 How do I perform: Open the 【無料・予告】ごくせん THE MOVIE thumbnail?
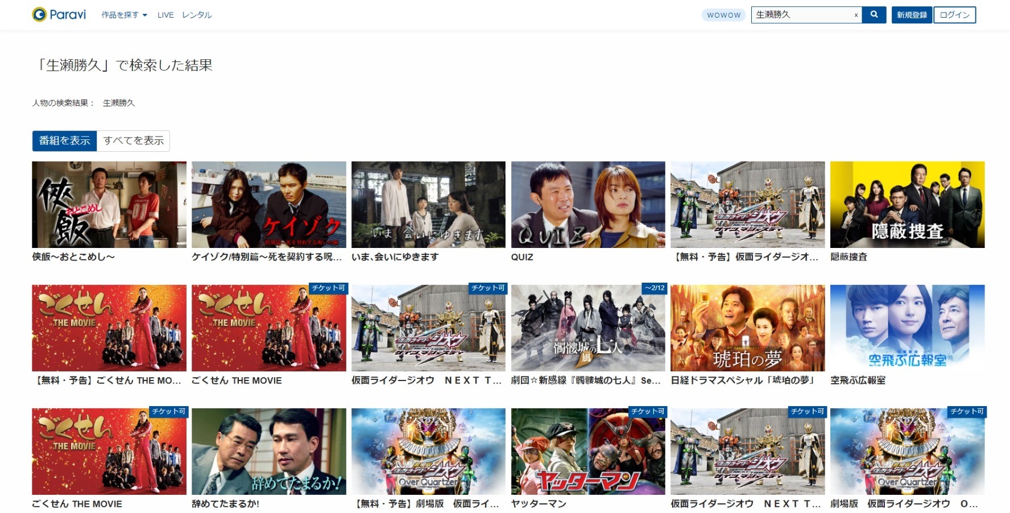coord(109,328)
